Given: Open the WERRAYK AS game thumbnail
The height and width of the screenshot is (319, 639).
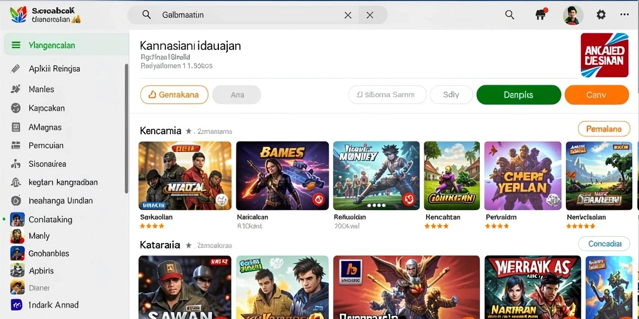Looking at the screenshot, I should click(x=533, y=287).
